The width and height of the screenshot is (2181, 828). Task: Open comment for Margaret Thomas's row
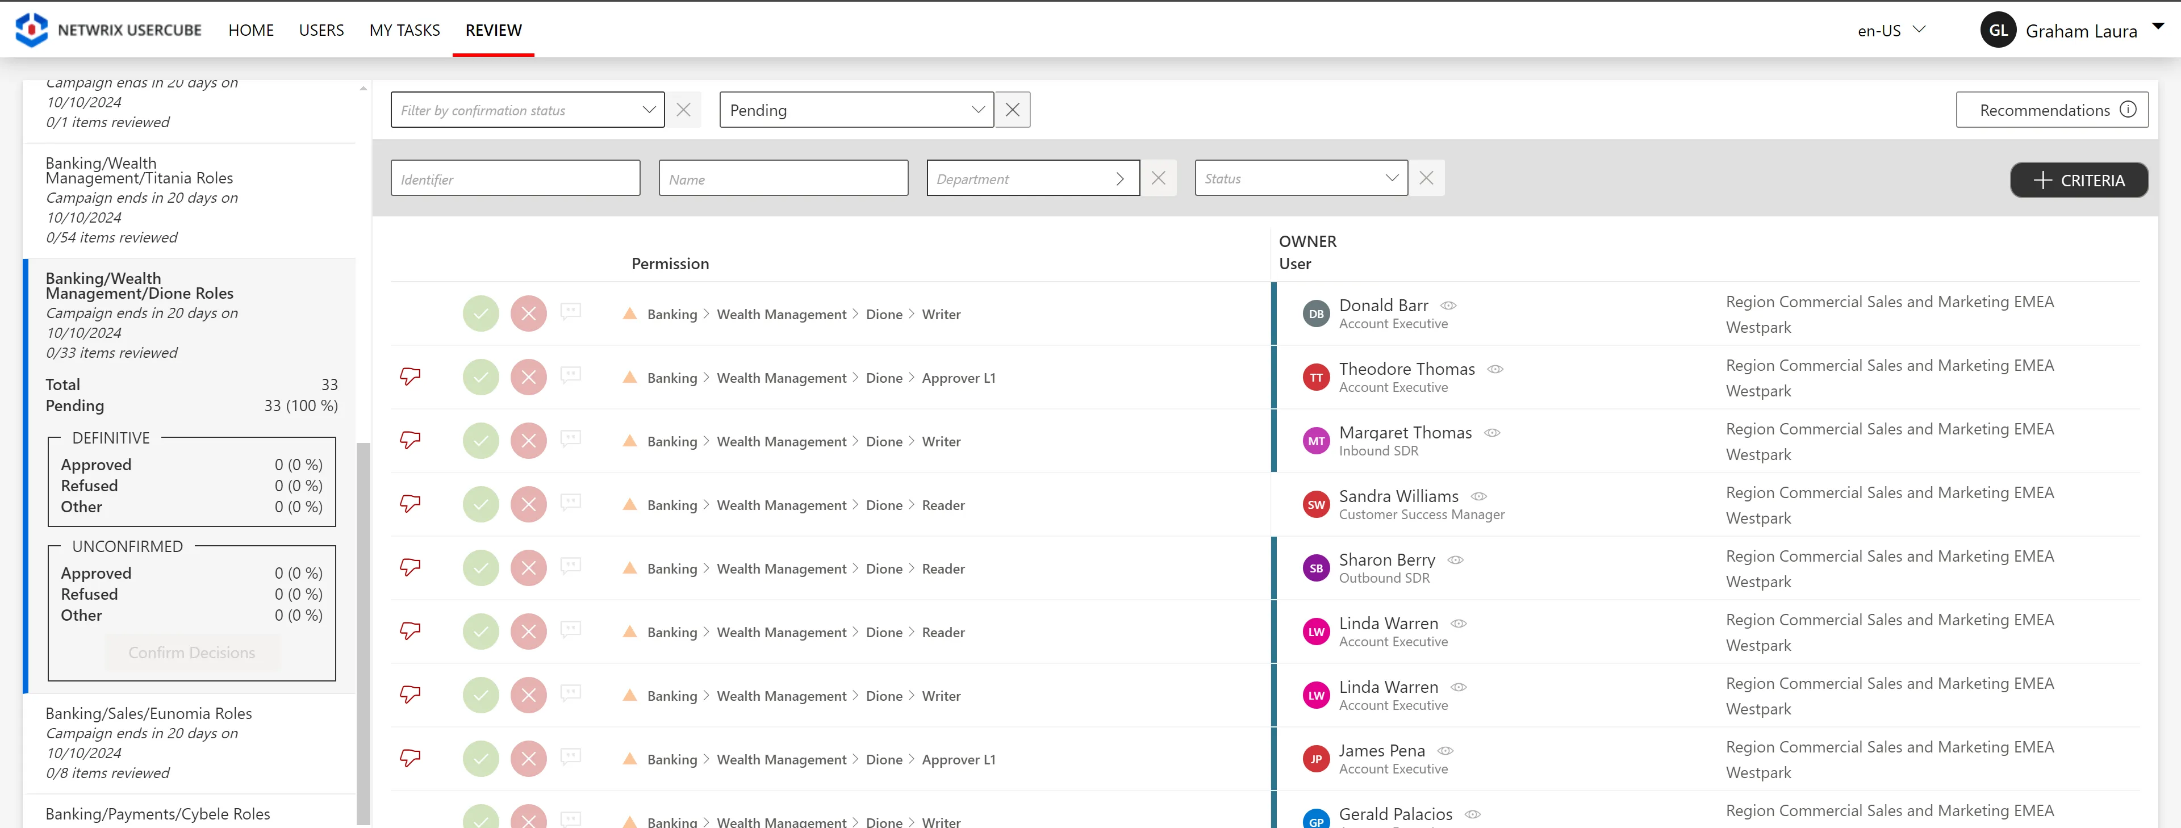pyautogui.click(x=571, y=438)
